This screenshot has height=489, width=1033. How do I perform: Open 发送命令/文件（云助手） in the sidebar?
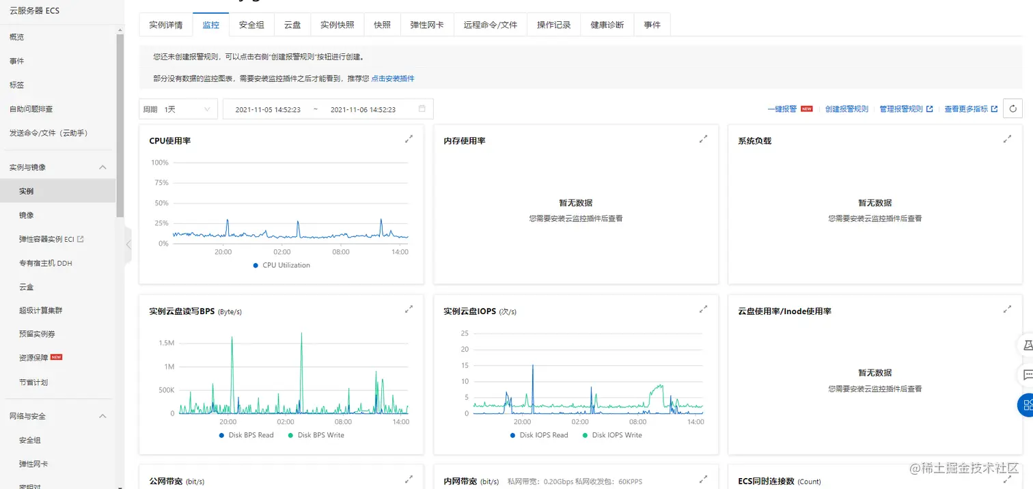(x=49, y=132)
